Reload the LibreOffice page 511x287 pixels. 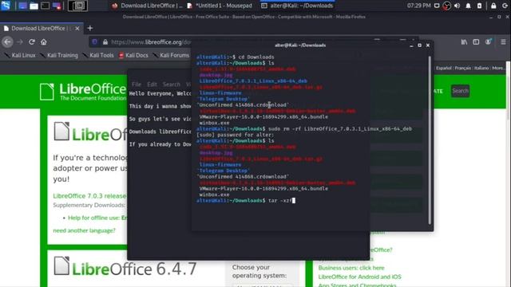[32, 42]
